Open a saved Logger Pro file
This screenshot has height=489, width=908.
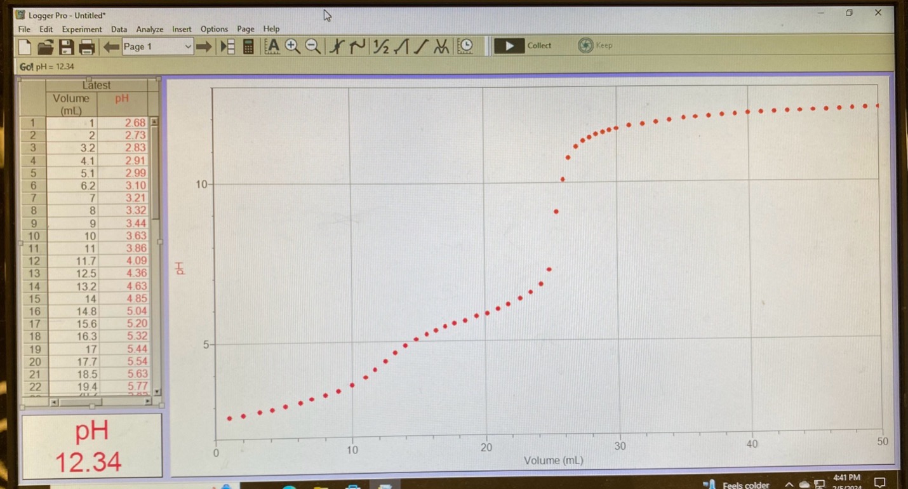(44, 45)
